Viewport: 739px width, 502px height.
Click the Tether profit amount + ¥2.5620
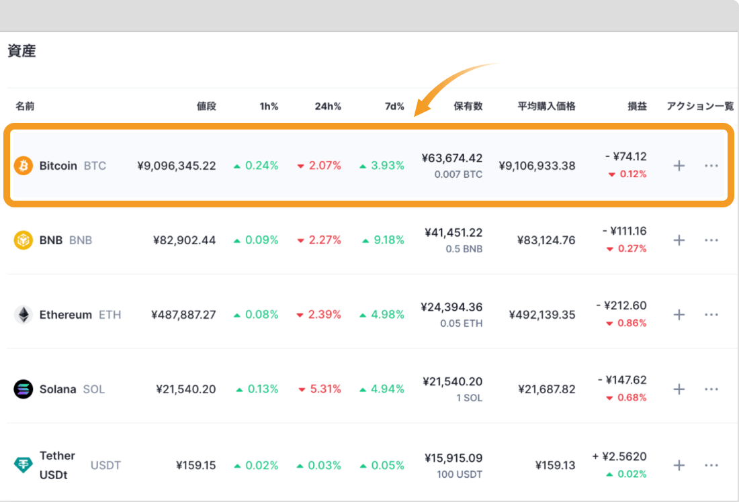tap(619, 456)
